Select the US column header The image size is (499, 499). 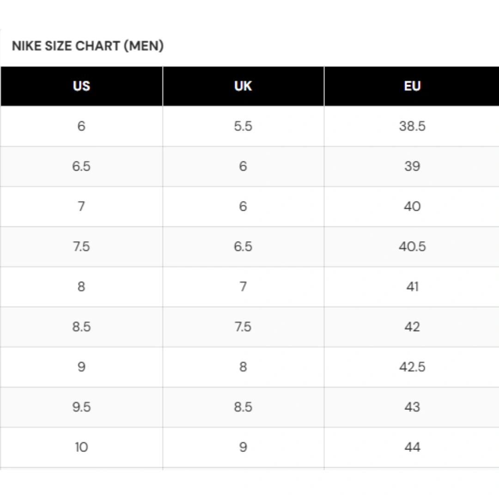click(x=81, y=86)
